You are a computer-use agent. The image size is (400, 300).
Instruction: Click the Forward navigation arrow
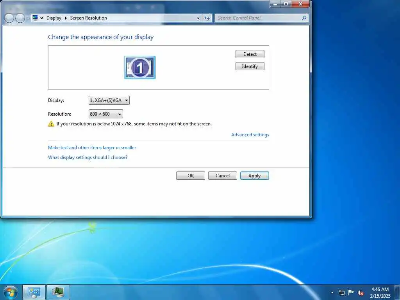[x=20, y=18]
